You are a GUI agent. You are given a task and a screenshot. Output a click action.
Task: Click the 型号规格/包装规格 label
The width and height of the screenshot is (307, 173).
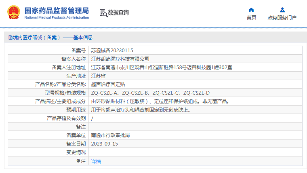pyautogui.click(x=65, y=93)
